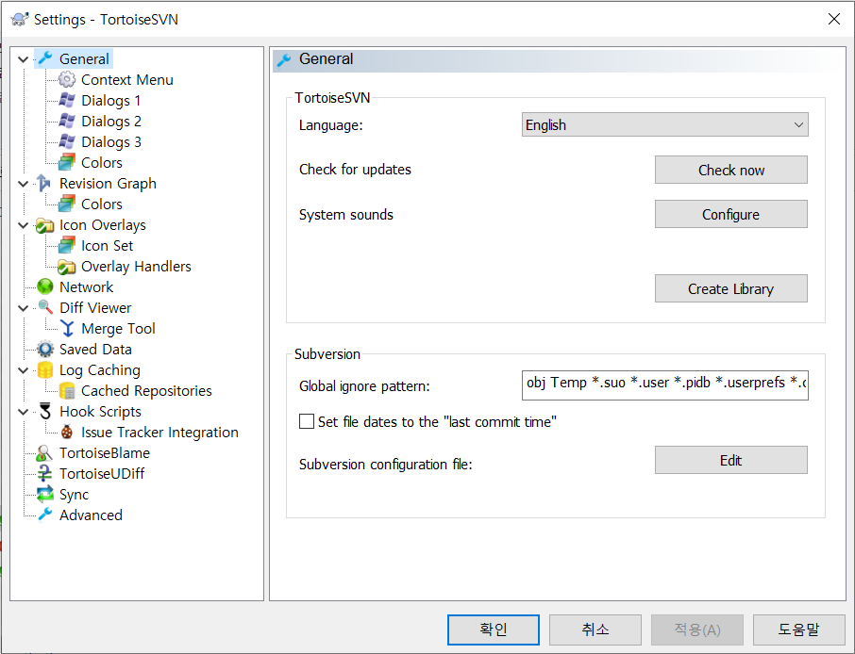Collapse the Revision Graph tree node
This screenshot has height=654, width=855.
[23, 184]
